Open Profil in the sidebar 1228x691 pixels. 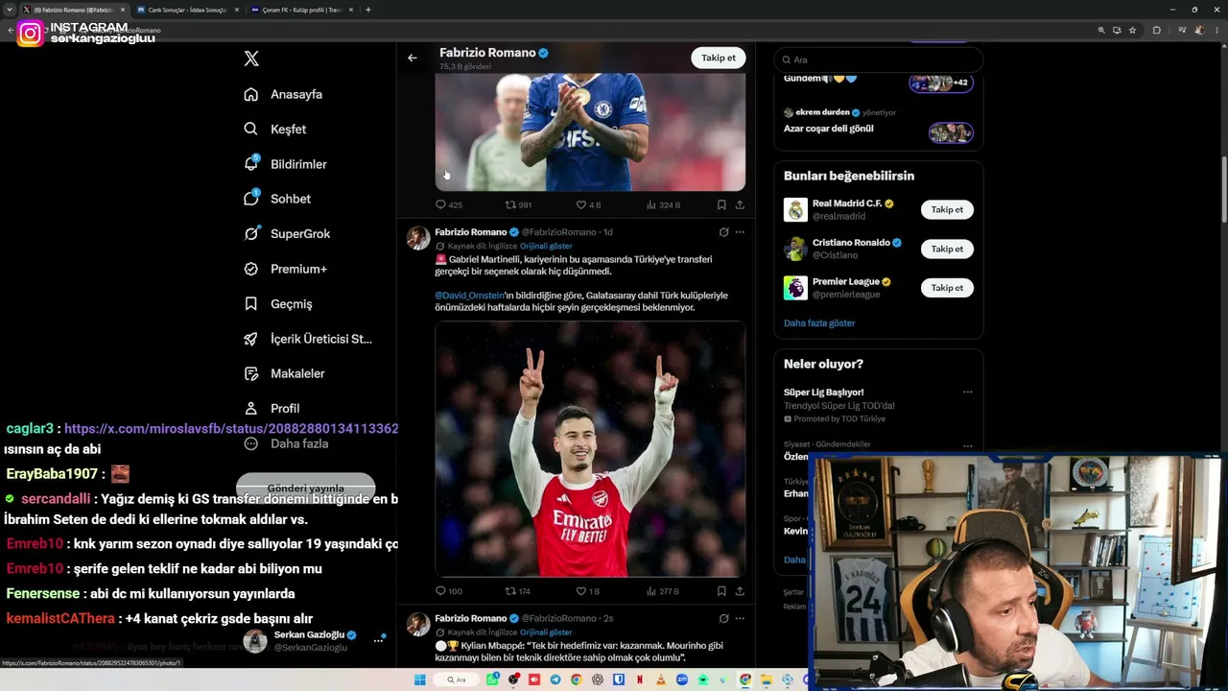point(272,408)
